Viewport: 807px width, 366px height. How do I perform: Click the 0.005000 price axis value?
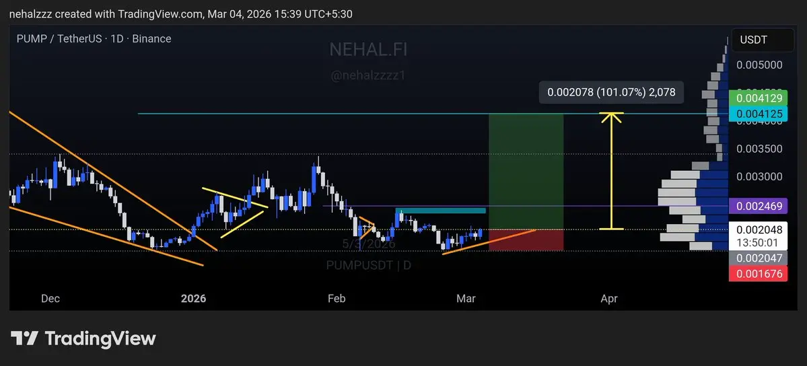click(759, 65)
